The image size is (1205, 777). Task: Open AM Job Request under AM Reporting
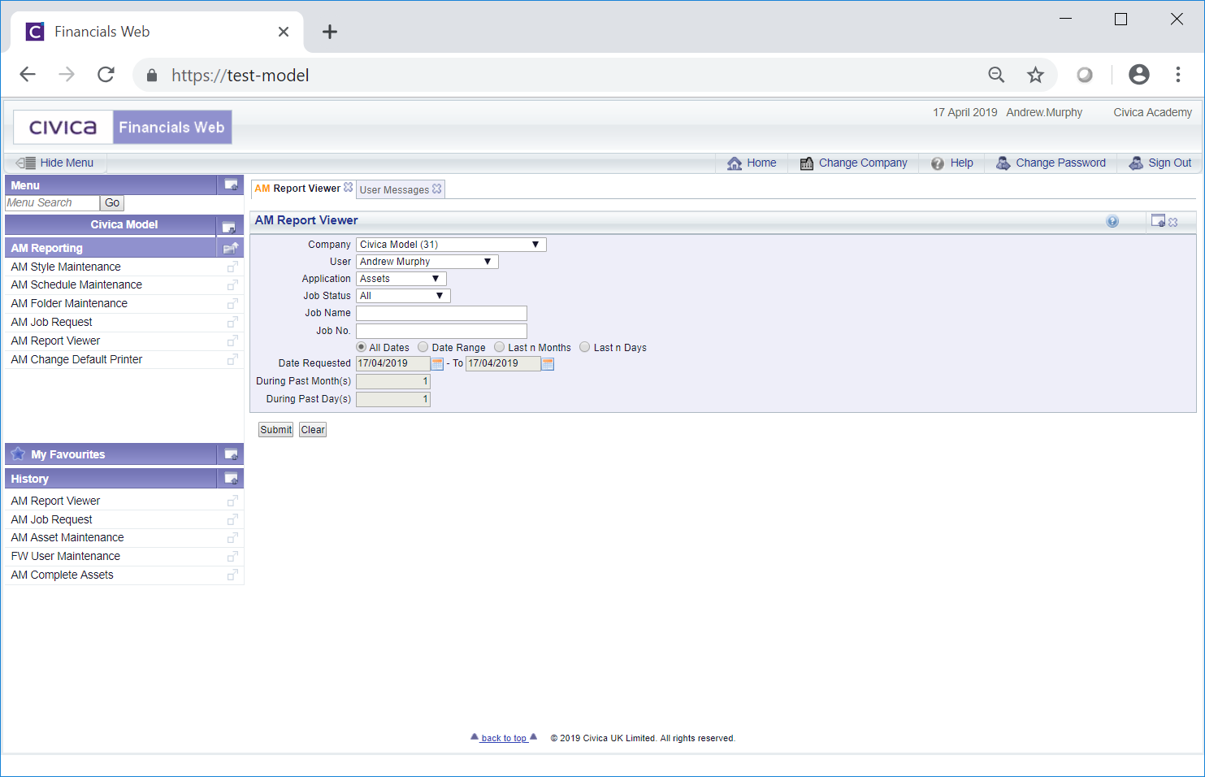[x=52, y=322]
